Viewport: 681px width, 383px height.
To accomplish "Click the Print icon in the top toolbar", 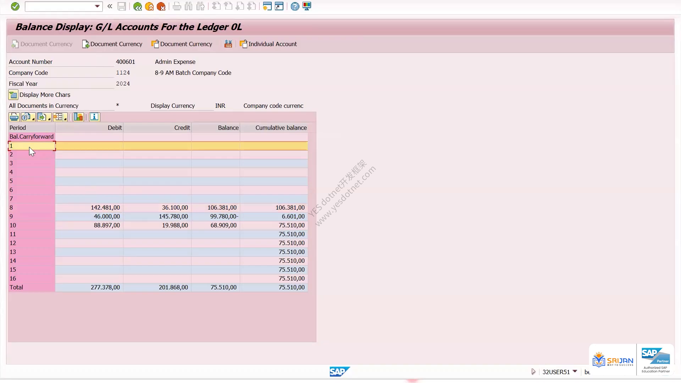I will click(177, 6).
